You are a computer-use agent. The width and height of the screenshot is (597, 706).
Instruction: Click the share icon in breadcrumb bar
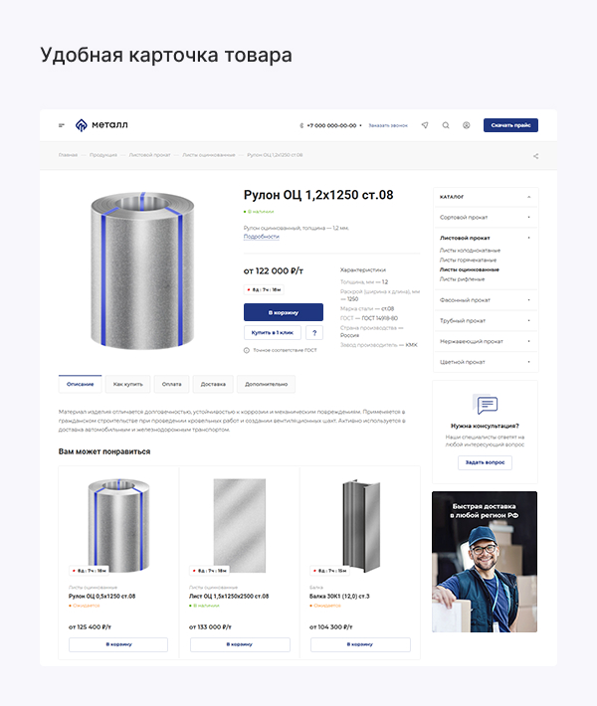(x=535, y=155)
